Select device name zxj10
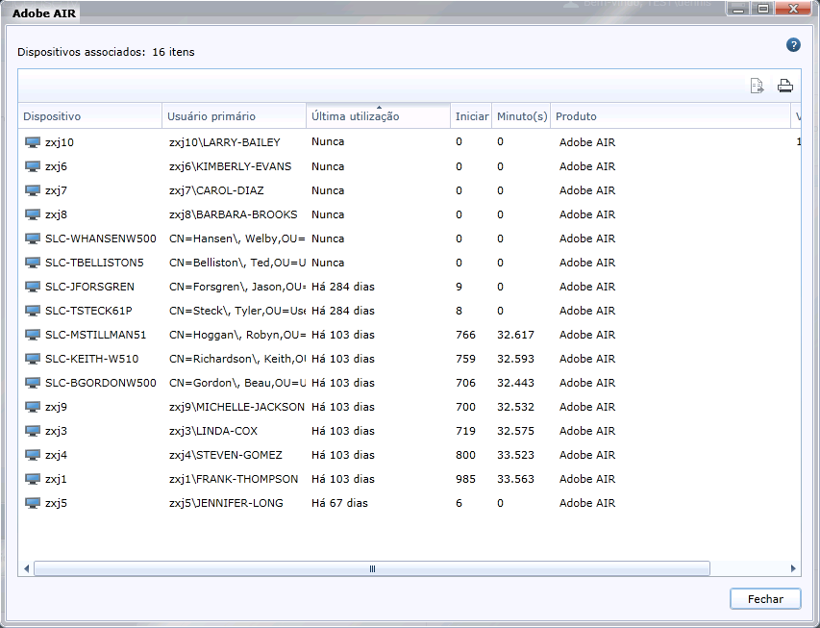This screenshot has height=628, width=820. [x=59, y=142]
